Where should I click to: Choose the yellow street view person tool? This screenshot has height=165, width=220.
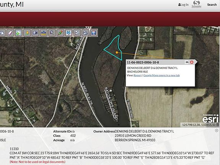click(27, 33)
